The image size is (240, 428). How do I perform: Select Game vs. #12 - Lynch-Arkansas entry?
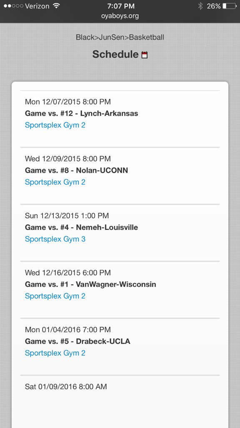click(81, 113)
